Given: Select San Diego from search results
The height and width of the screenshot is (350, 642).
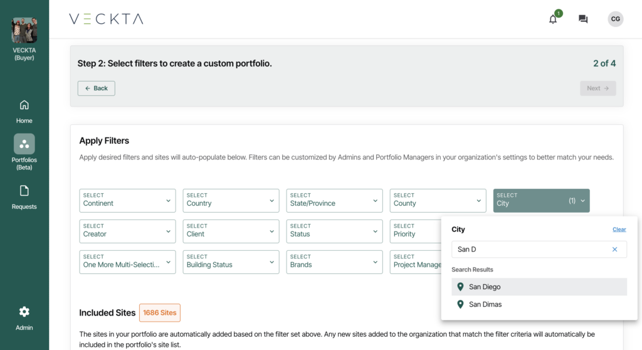Looking at the screenshot, I should (x=539, y=287).
